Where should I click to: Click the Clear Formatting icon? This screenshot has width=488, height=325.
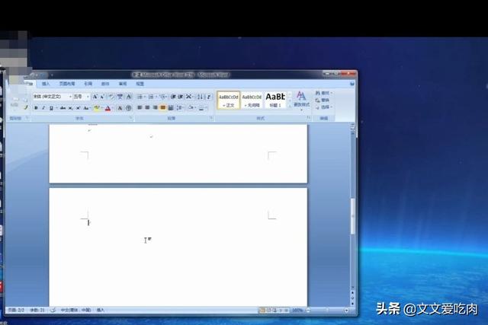coord(111,97)
